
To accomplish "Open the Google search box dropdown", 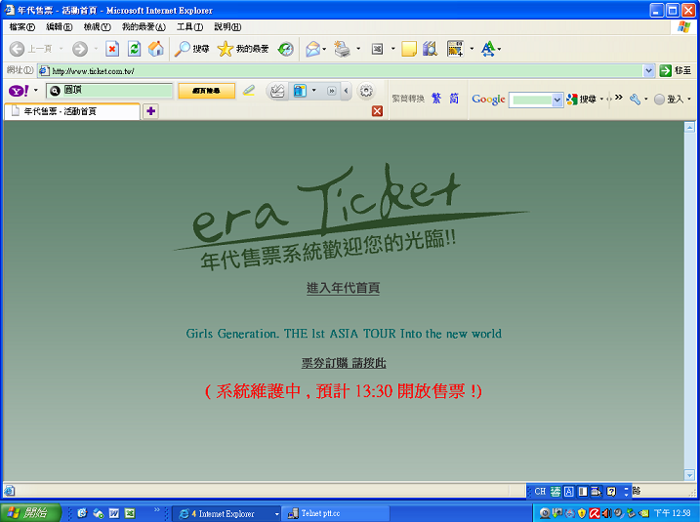I will tap(556, 100).
